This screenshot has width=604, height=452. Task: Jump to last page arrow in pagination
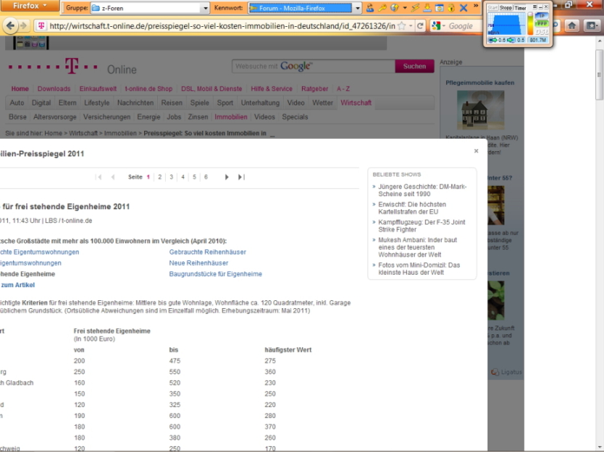pyautogui.click(x=241, y=177)
